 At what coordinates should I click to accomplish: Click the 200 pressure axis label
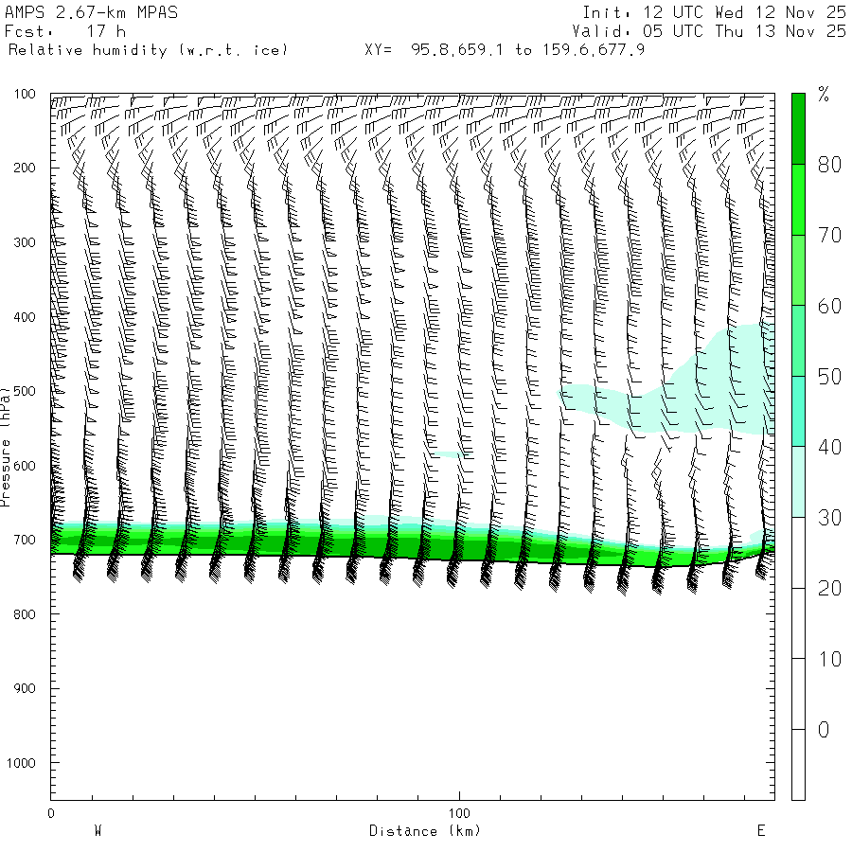pyautogui.click(x=25, y=168)
